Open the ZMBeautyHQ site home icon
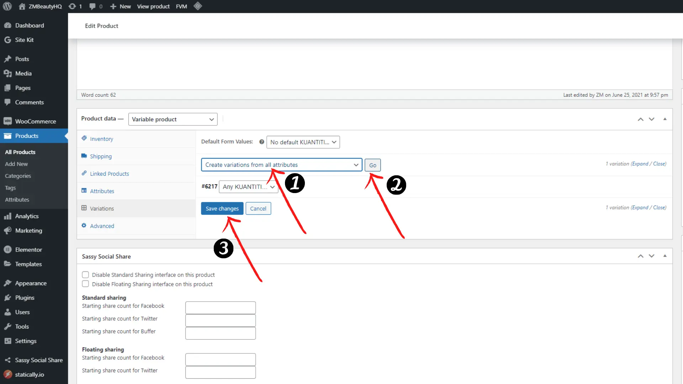Screen dimensions: 683x384 tap(22, 6)
